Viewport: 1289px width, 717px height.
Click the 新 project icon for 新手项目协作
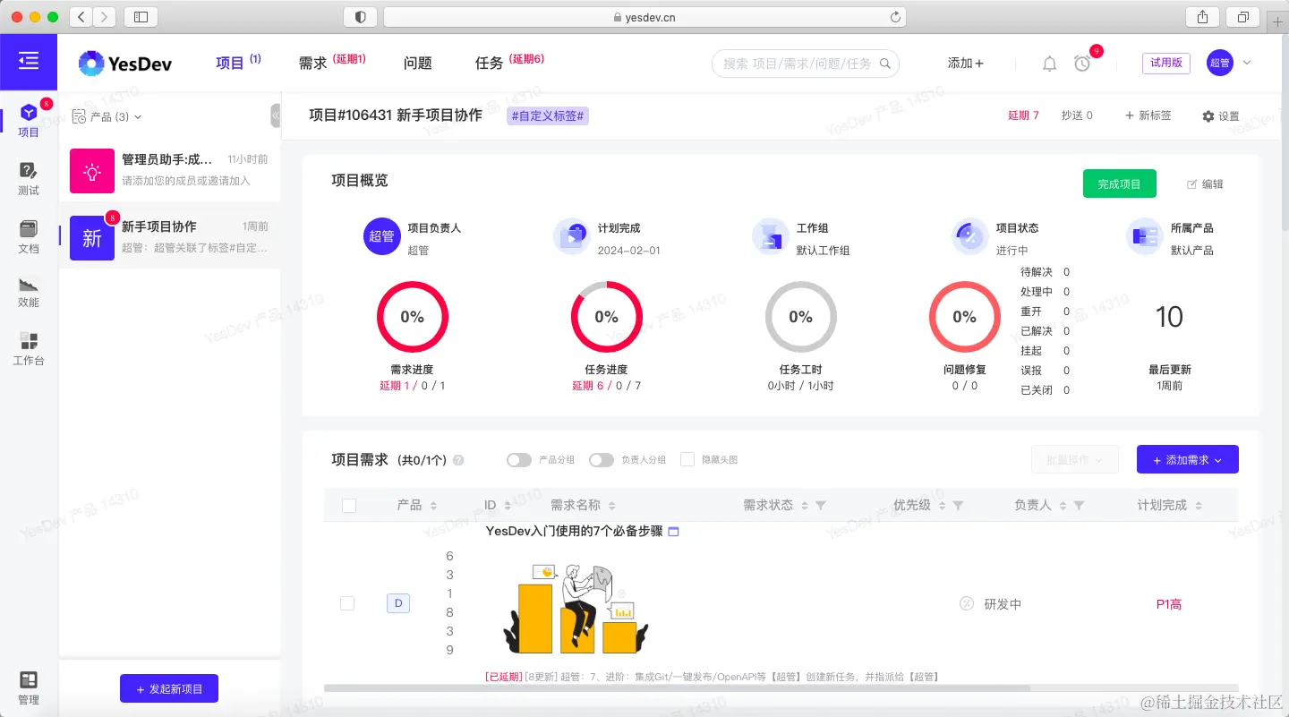(92, 238)
